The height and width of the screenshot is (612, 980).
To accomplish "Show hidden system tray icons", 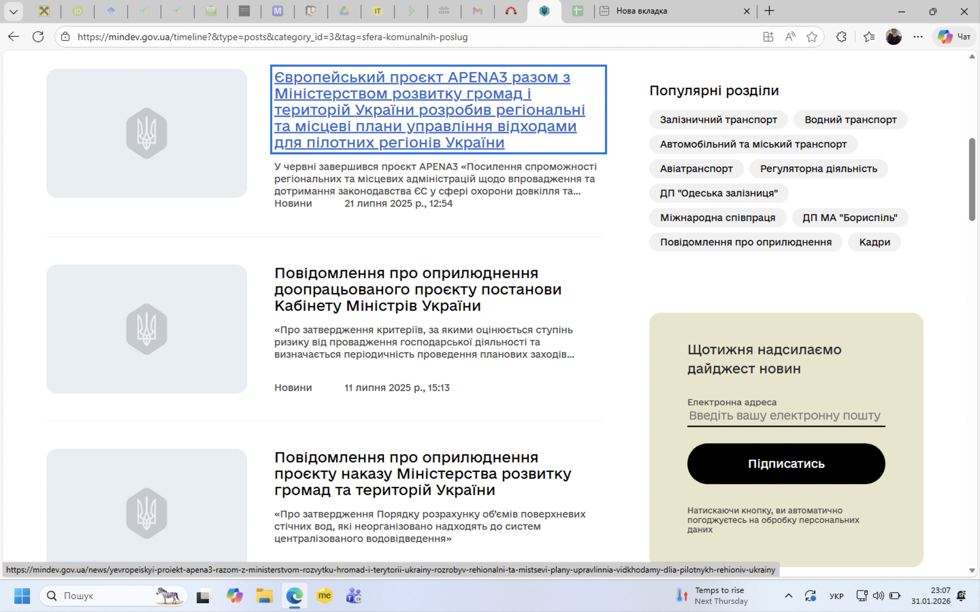I will tap(788, 595).
